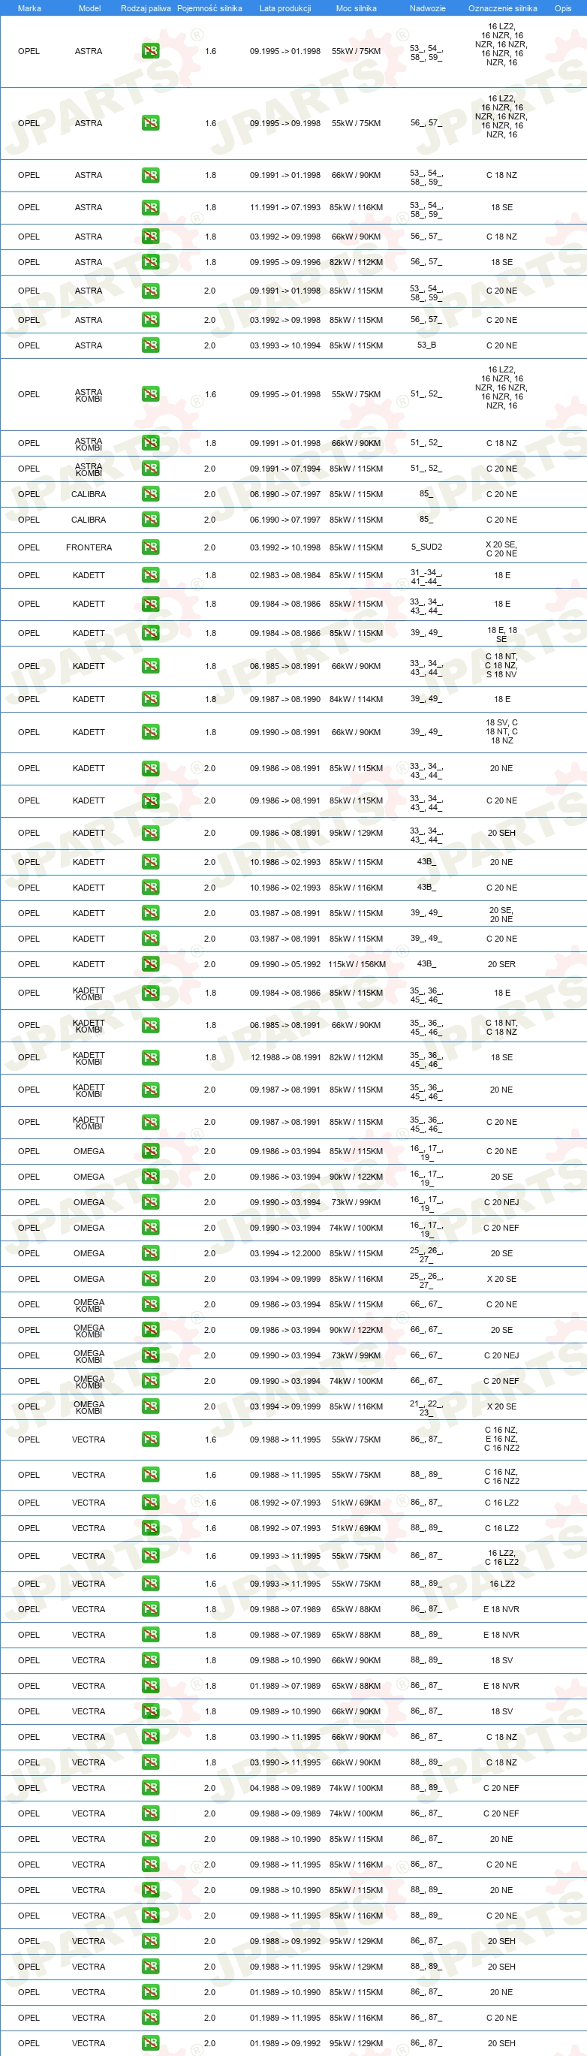Click the fuel icon for VECTRA 01.1989 -> 09.1992
Image resolution: width=587 pixels, height=2056 pixels.
pyautogui.click(x=150, y=2043)
